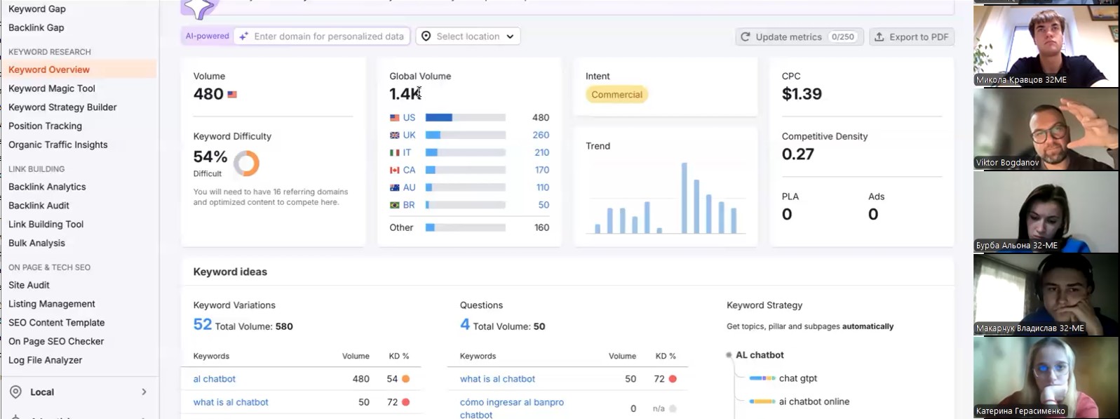The image size is (1120, 419).
Task: Click the US flag next to Volume 480
Action: point(232,94)
